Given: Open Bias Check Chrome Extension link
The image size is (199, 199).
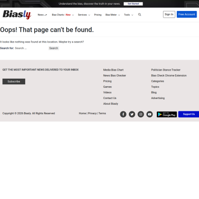Looking at the screenshot, I should [x=169, y=75].
